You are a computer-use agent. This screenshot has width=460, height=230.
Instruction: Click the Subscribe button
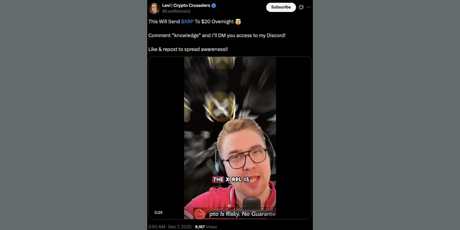(281, 7)
